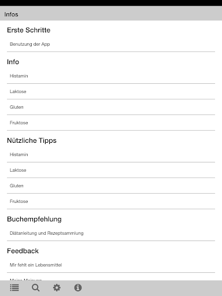Image resolution: width=222 pixels, height=296 pixels.
Task: Open settings via the gear icon
Action: [57, 288]
